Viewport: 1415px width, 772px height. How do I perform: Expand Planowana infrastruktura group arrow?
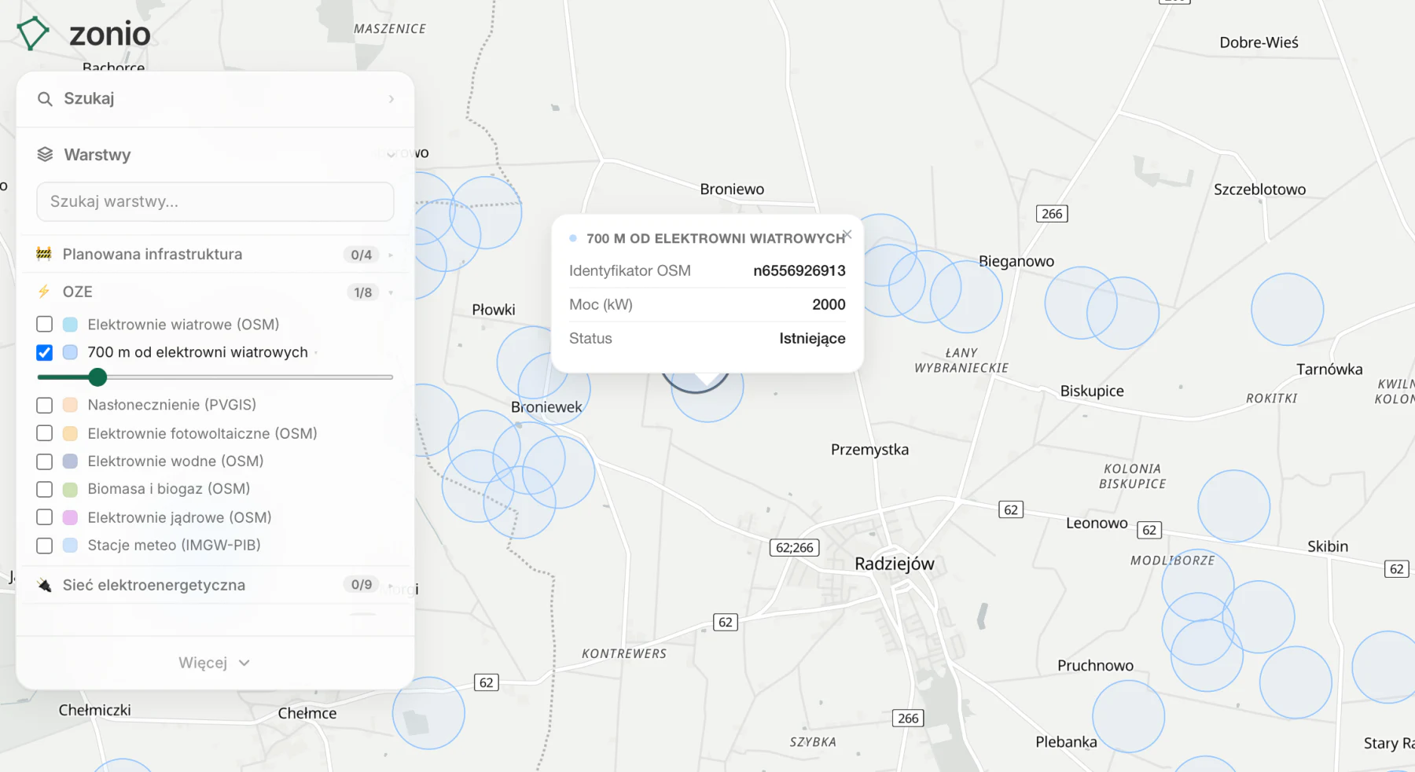point(391,255)
